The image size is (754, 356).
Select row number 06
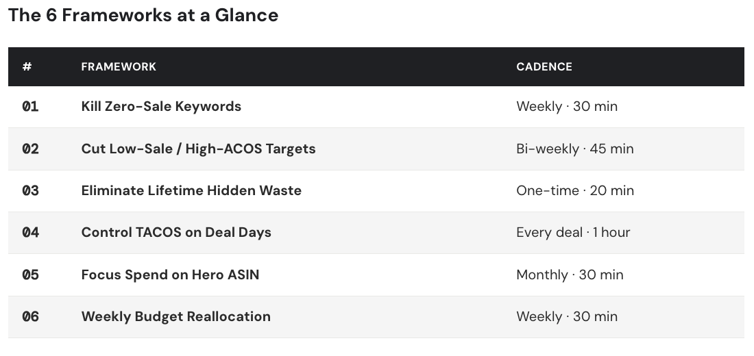pos(30,317)
